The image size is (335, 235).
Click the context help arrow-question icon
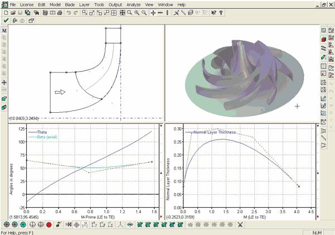pos(213,13)
